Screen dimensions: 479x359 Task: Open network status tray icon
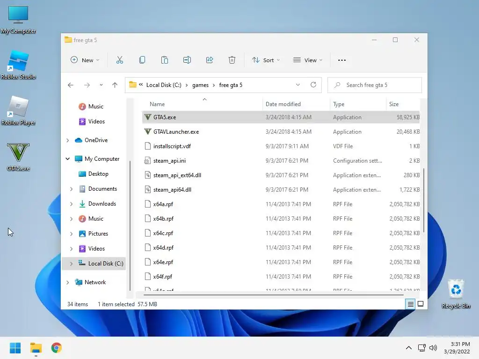click(422, 348)
